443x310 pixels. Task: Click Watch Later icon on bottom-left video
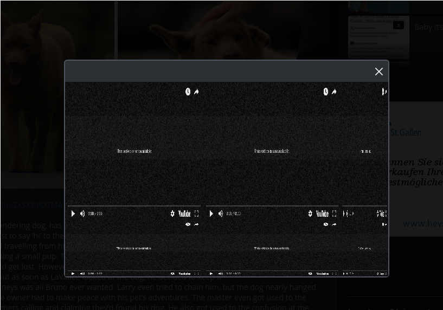188,224
